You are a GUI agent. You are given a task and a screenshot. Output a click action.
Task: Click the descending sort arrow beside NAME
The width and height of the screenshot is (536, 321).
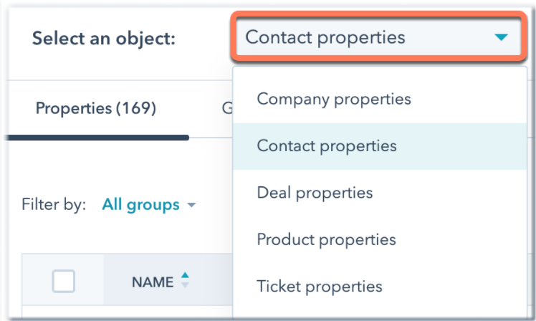pos(186,286)
